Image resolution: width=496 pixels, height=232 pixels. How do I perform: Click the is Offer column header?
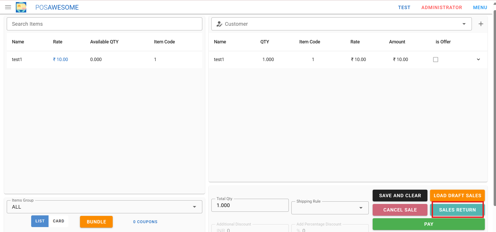(x=443, y=42)
